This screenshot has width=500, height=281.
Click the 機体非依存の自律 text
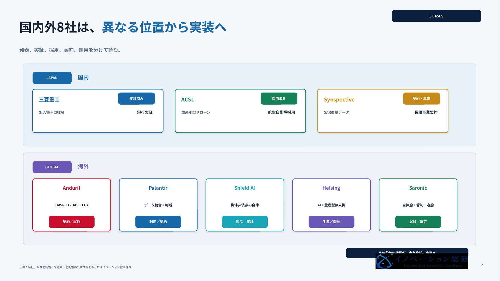245,205
